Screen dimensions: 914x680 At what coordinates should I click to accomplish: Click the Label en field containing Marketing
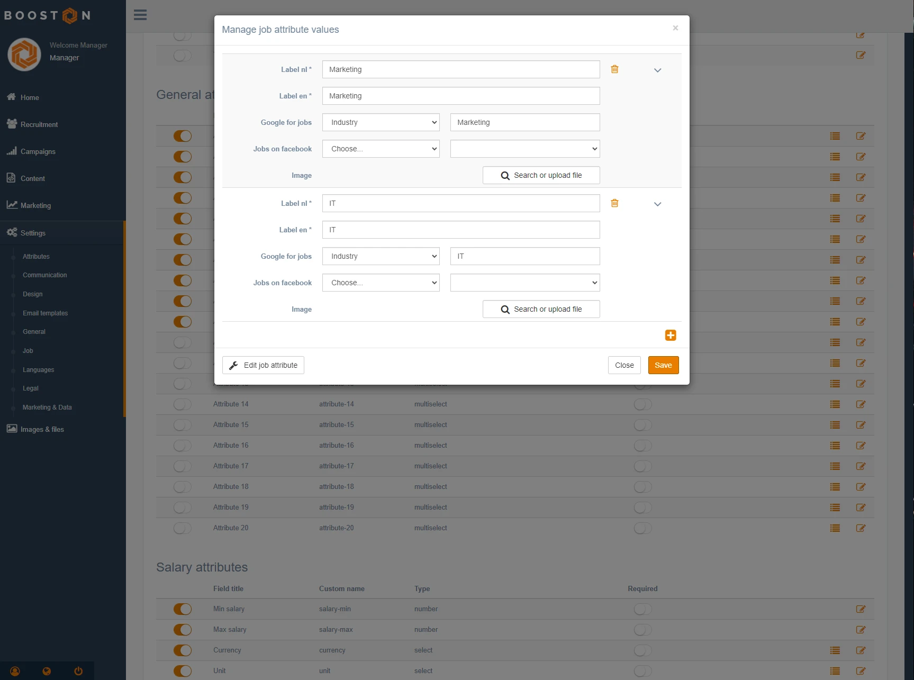460,96
